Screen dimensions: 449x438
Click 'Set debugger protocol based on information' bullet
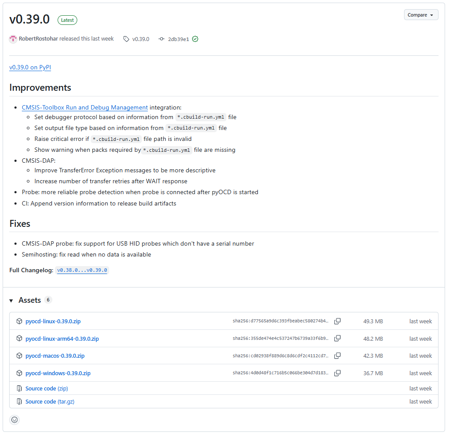[x=135, y=117]
